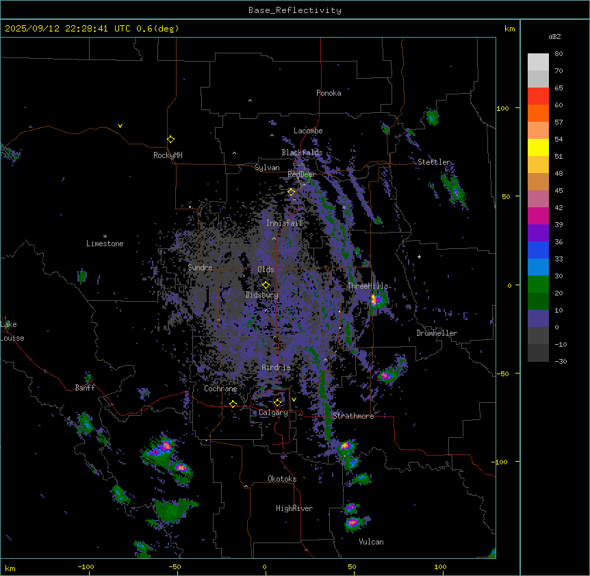Click the Drumheller label
Viewport: 590px width, 576px height.
point(437,333)
